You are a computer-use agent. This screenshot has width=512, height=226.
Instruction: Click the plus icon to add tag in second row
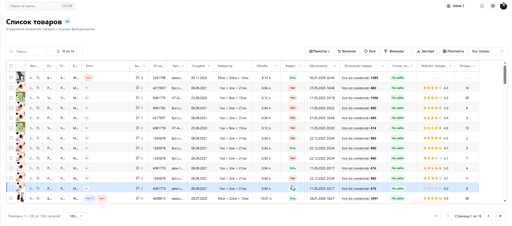(x=87, y=88)
